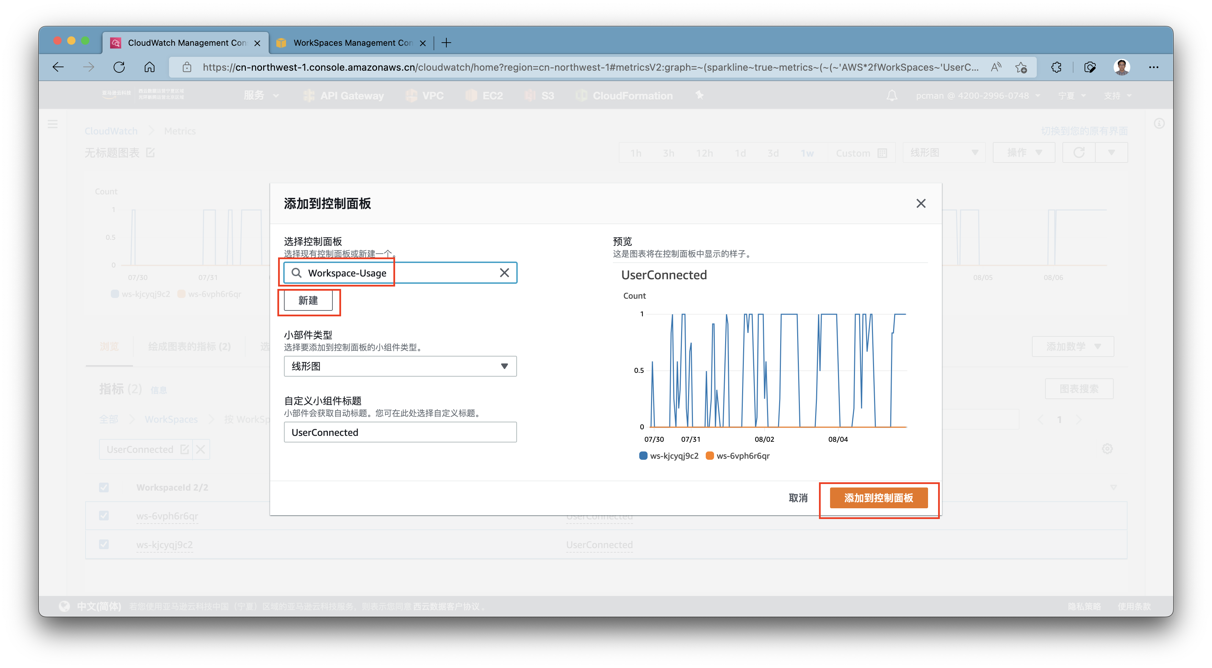Open the 线形图 widget type dropdown

[400, 366]
